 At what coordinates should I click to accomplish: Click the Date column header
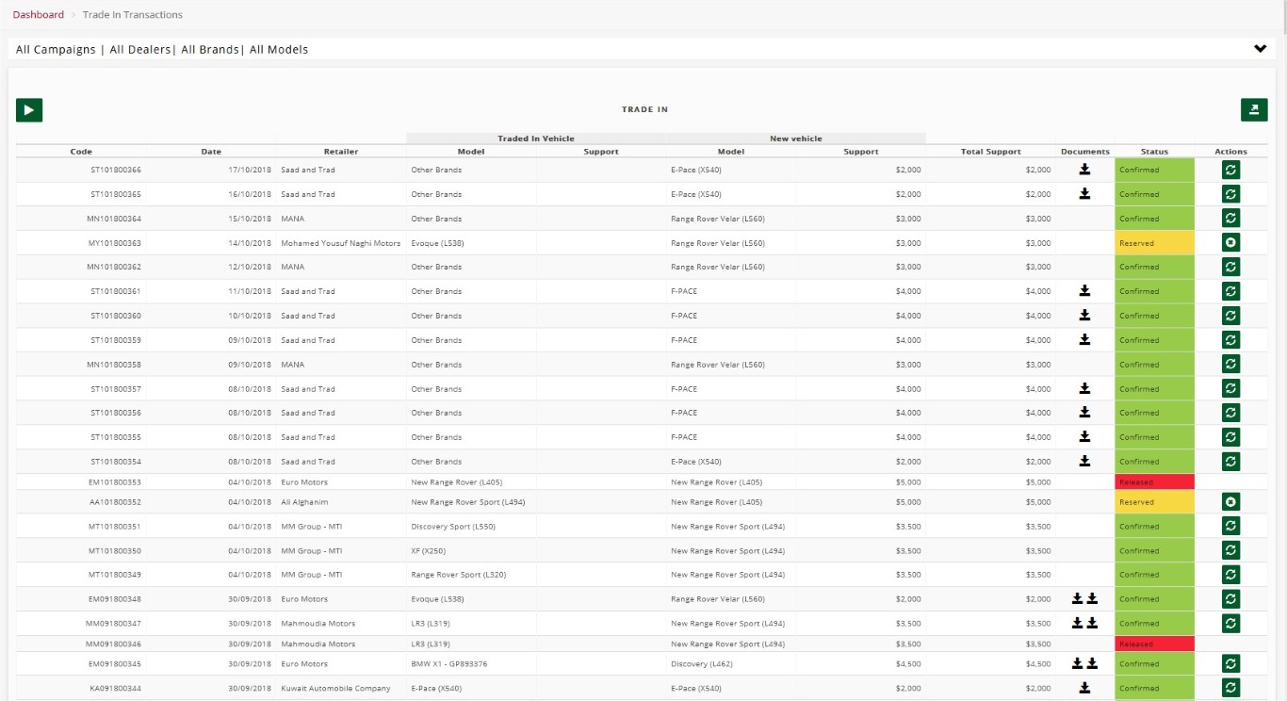[x=211, y=152]
